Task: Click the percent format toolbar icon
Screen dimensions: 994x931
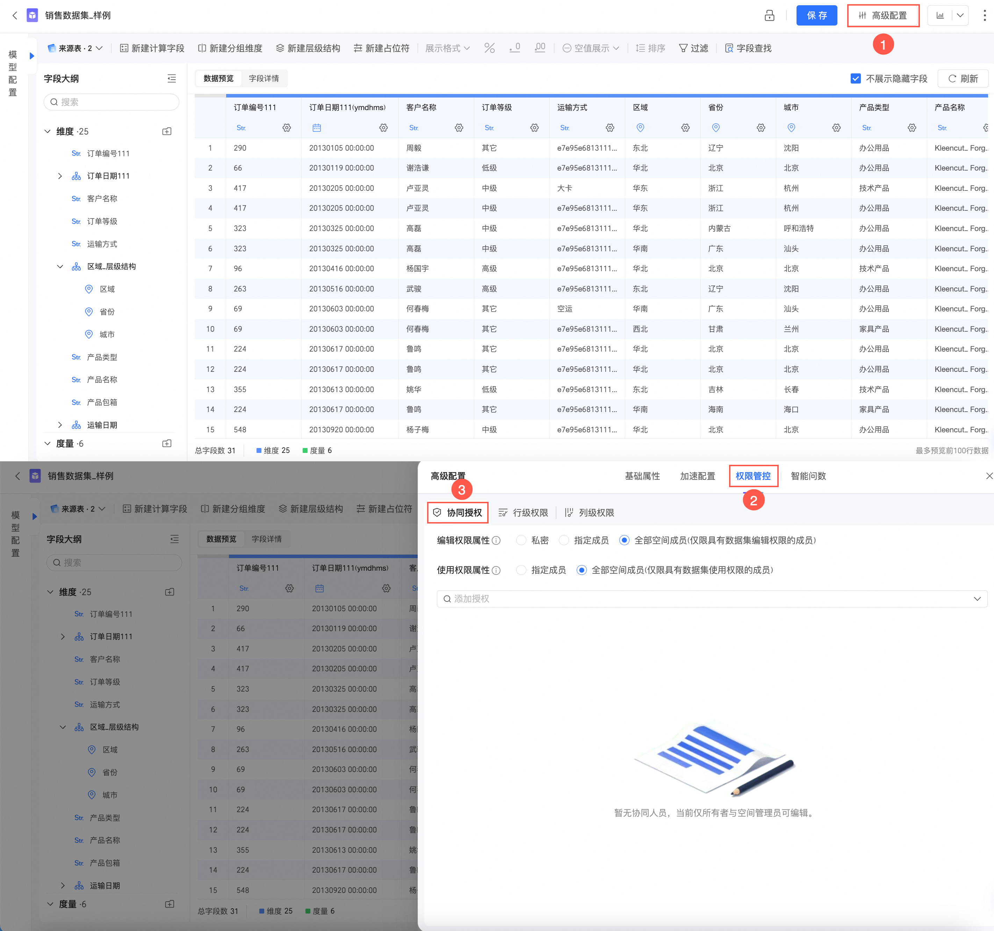Action: (x=489, y=48)
